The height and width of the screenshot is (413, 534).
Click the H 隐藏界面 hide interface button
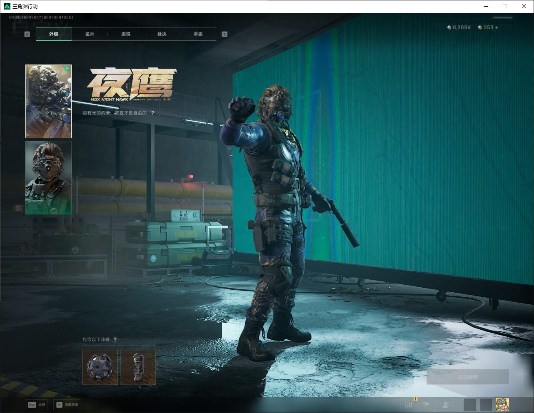point(67,405)
